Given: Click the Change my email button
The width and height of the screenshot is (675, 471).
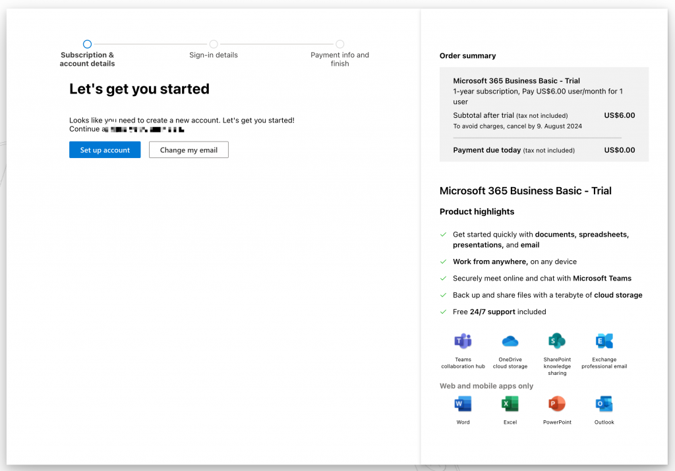Looking at the screenshot, I should (189, 150).
